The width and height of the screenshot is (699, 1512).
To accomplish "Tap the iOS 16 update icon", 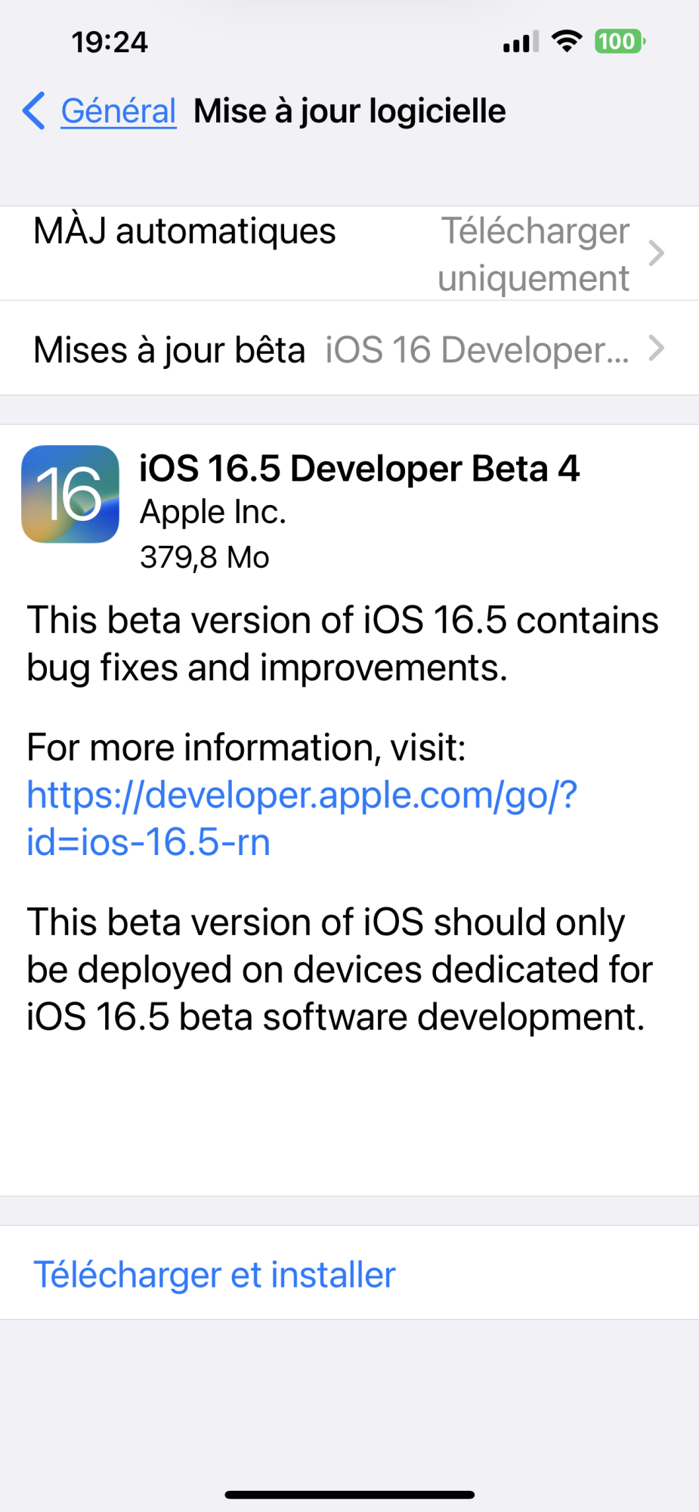I will [70, 494].
